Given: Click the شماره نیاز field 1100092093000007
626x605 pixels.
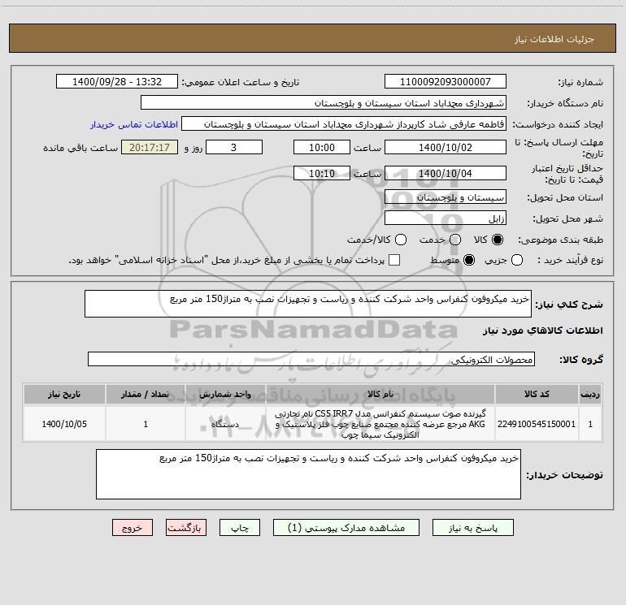Looking at the screenshot, I should pyautogui.click(x=446, y=82).
